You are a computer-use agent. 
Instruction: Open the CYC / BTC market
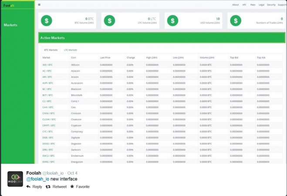47,132
